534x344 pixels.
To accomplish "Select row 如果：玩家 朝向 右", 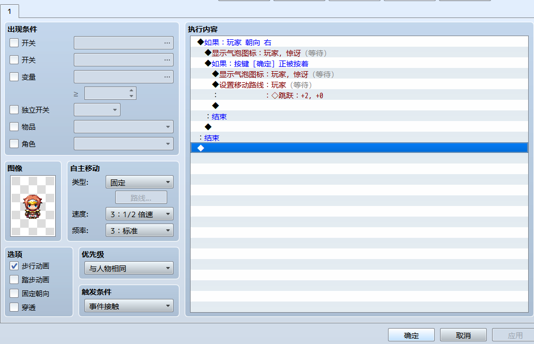I will tap(359, 42).
